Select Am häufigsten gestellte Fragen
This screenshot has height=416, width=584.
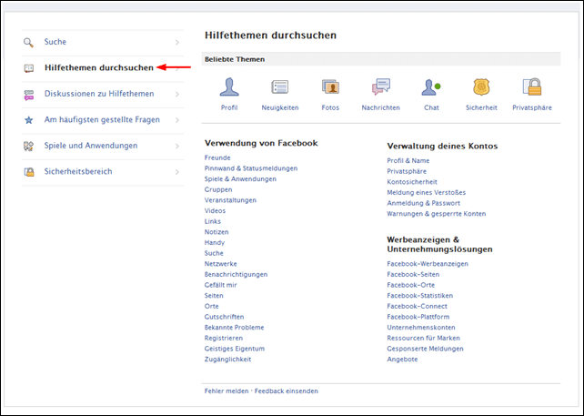(x=102, y=119)
